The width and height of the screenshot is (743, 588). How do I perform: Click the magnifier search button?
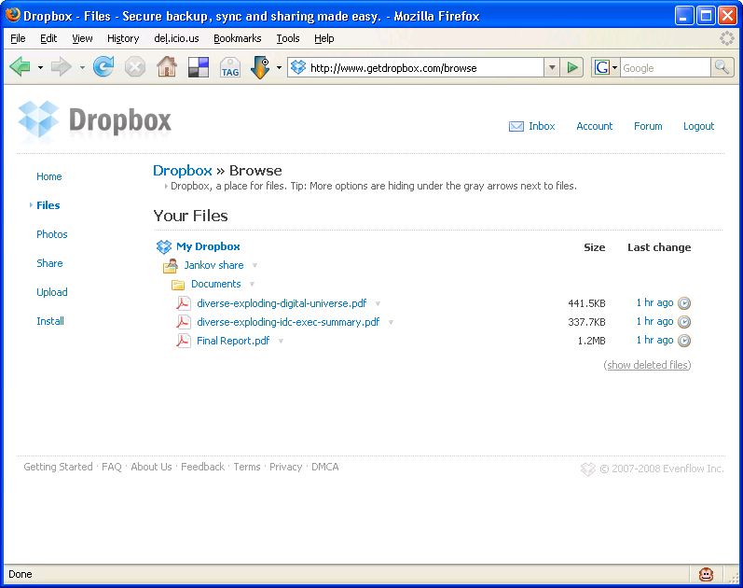[722, 67]
